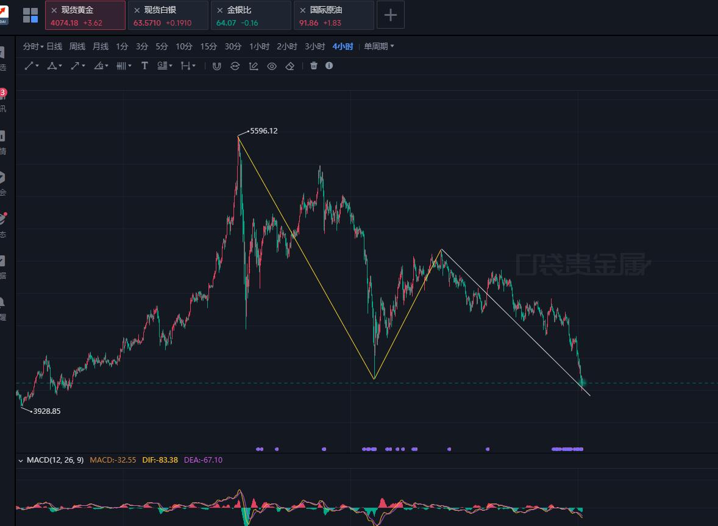Image resolution: width=718 pixels, height=526 pixels.
Task: Switch chart to 30分 period
Action: pyautogui.click(x=233, y=46)
